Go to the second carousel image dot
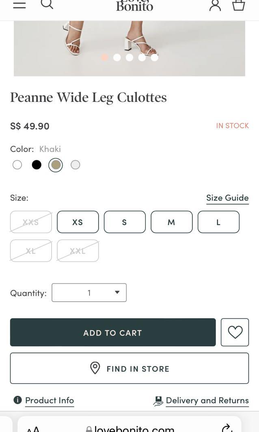 coord(117,57)
